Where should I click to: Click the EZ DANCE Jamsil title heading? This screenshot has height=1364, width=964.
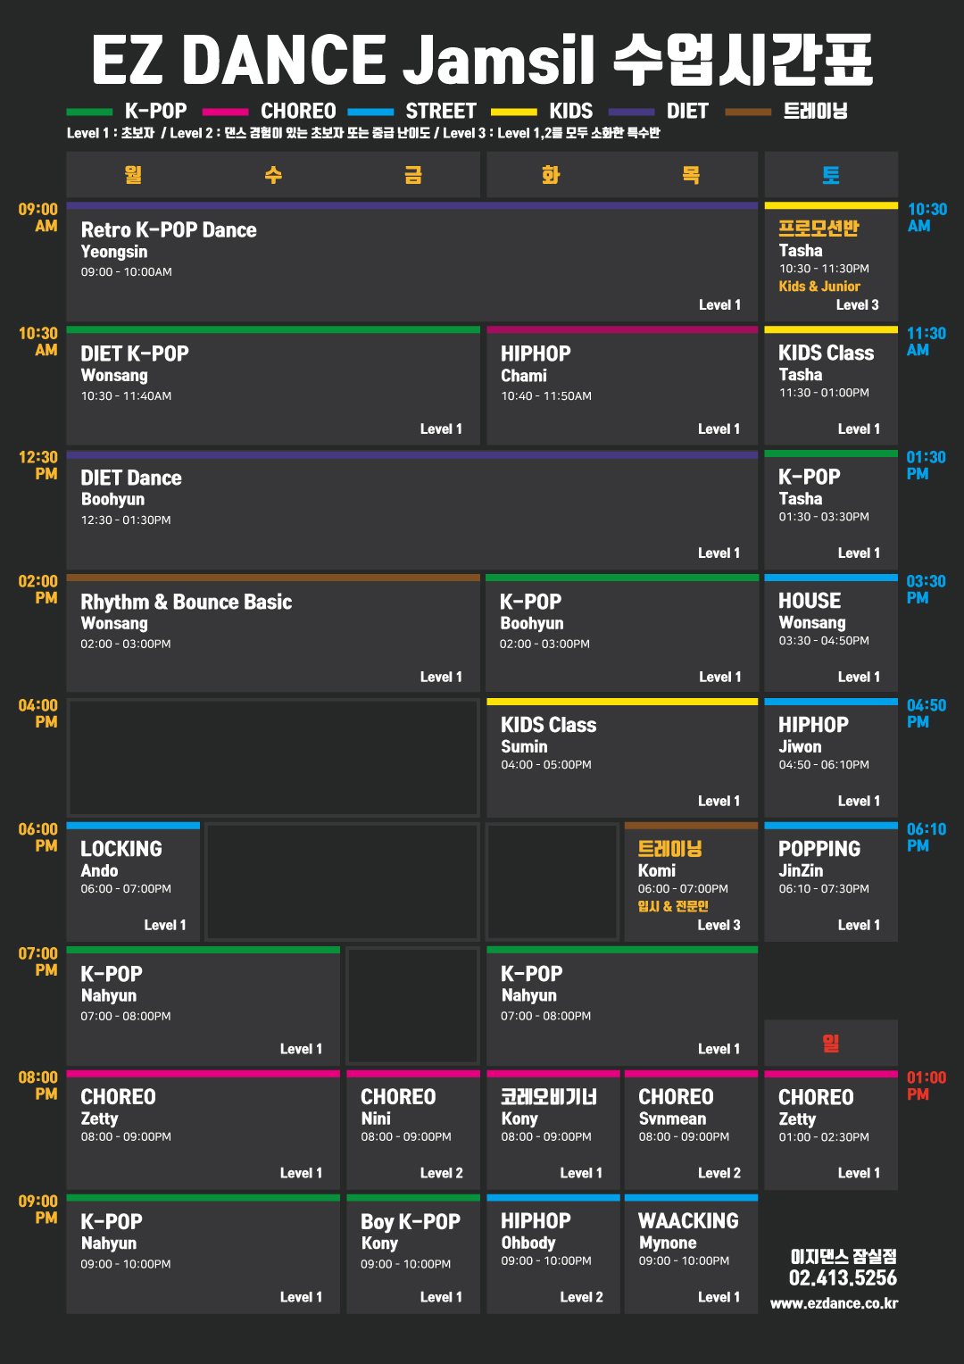click(x=482, y=60)
